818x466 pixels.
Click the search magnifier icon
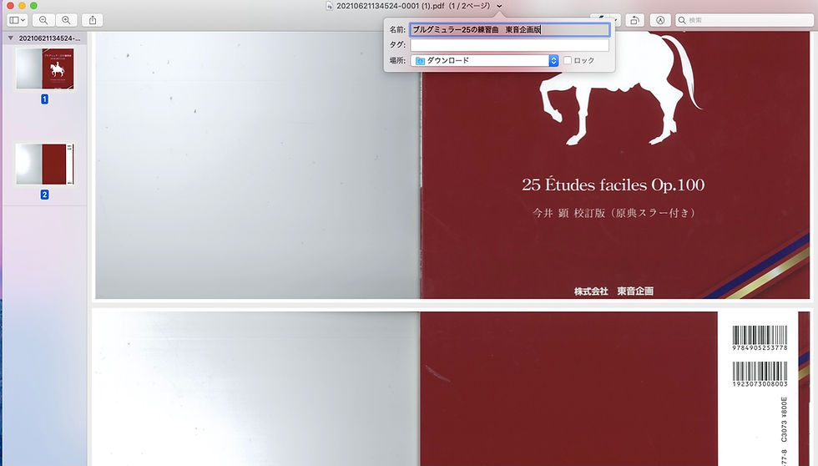pos(682,20)
